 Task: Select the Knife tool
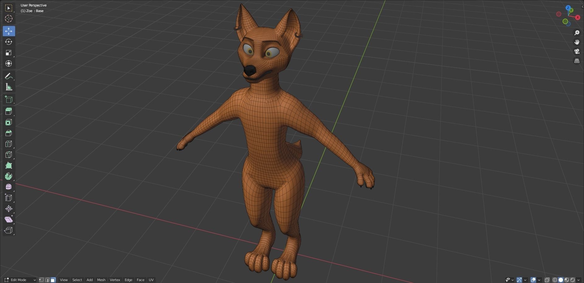pos(9,155)
